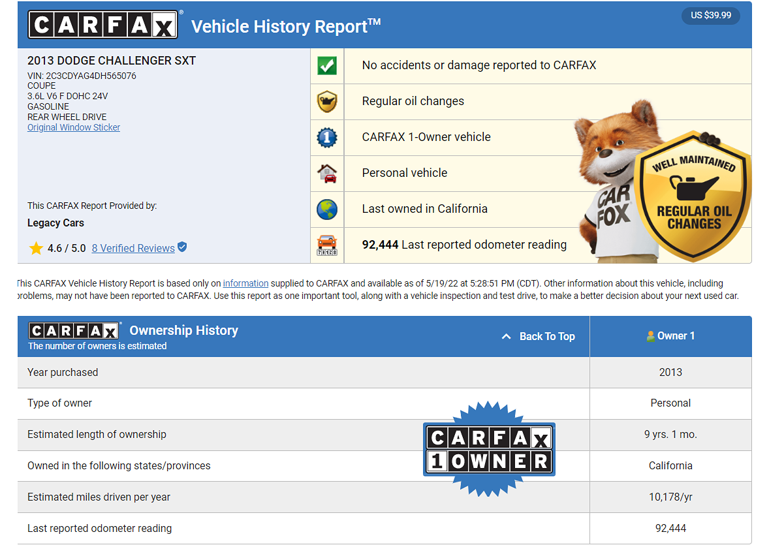Click the globe icon for last owned location
The width and height of the screenshot is (769, 545).
tap(326, 210)
